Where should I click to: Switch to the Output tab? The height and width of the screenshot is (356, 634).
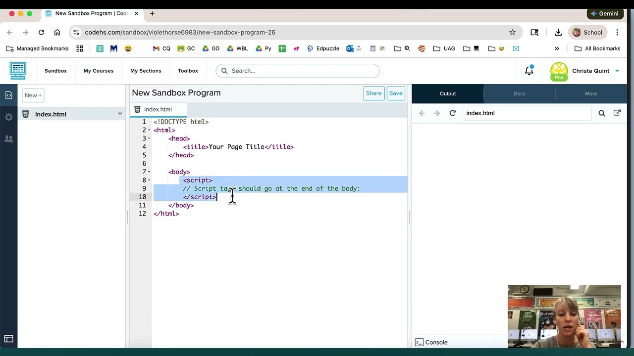[x=448, y=93]
